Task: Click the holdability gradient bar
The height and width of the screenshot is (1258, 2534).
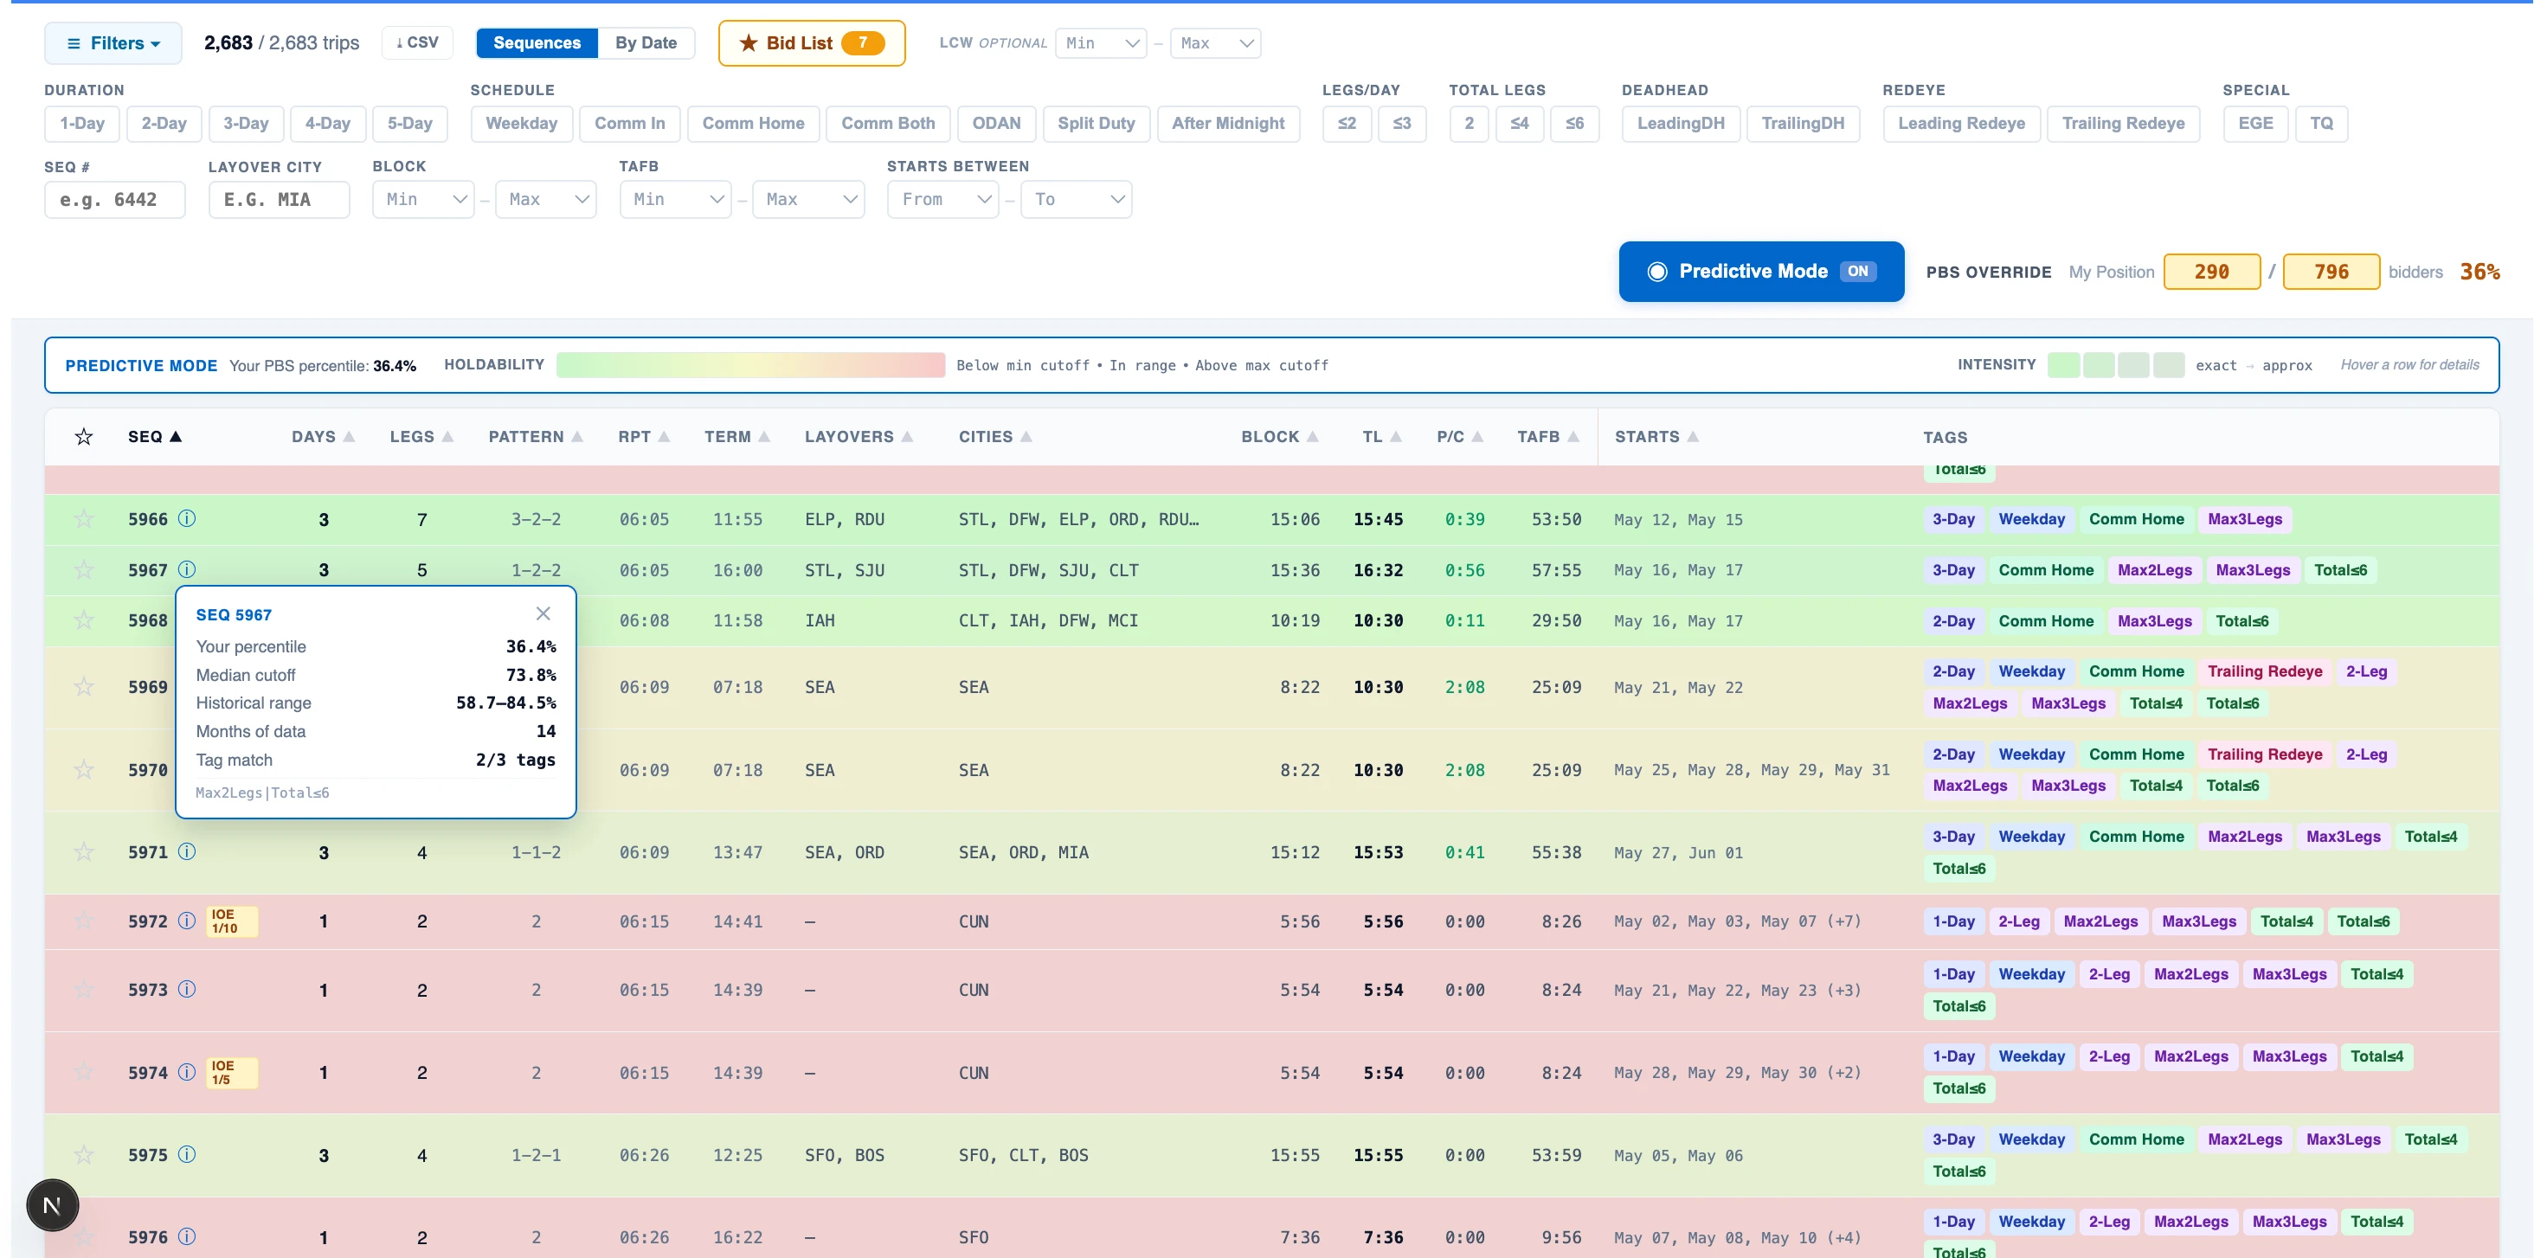Action: point(750,365)
